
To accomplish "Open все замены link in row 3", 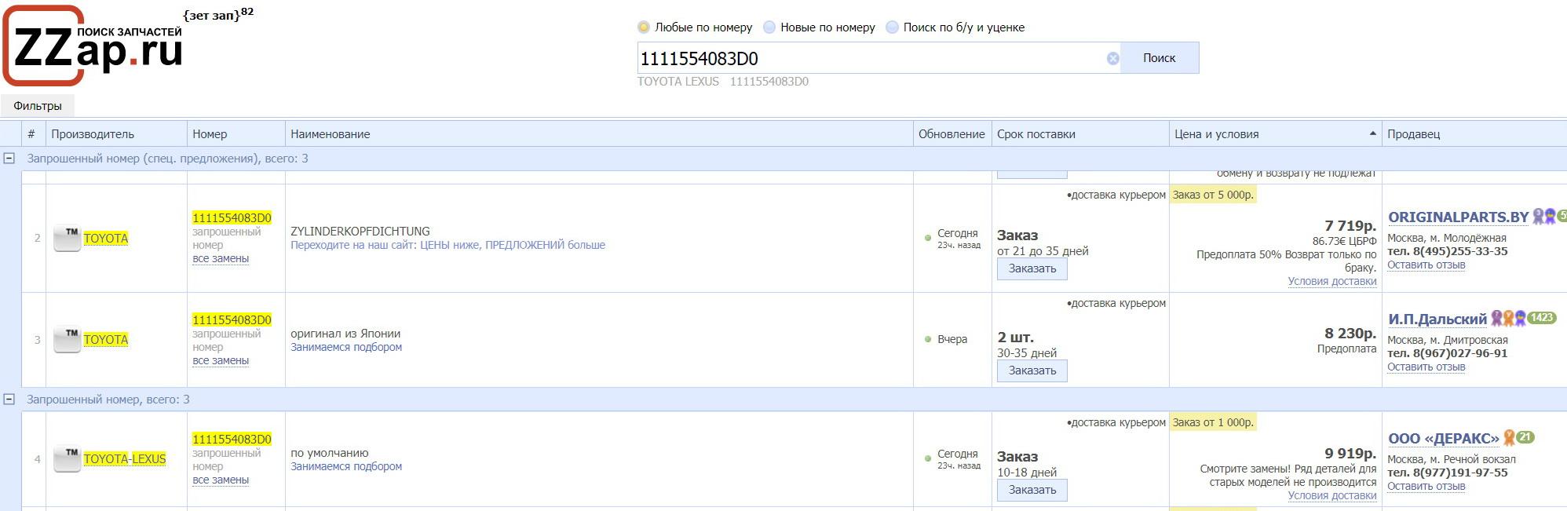I will (221, 361).
